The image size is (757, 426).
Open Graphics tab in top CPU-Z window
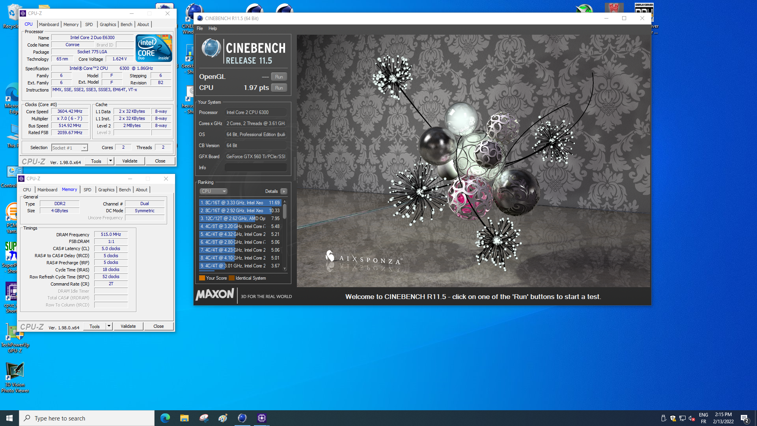(108, 24)
